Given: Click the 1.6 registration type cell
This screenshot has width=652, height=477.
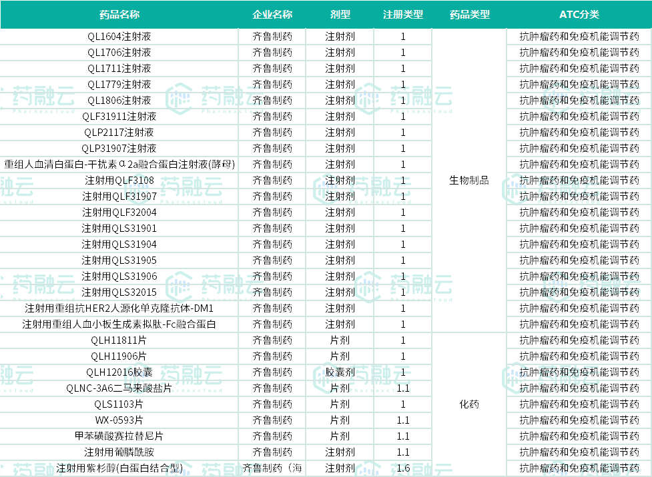Looking at the screenshot, I should point(402,468).
